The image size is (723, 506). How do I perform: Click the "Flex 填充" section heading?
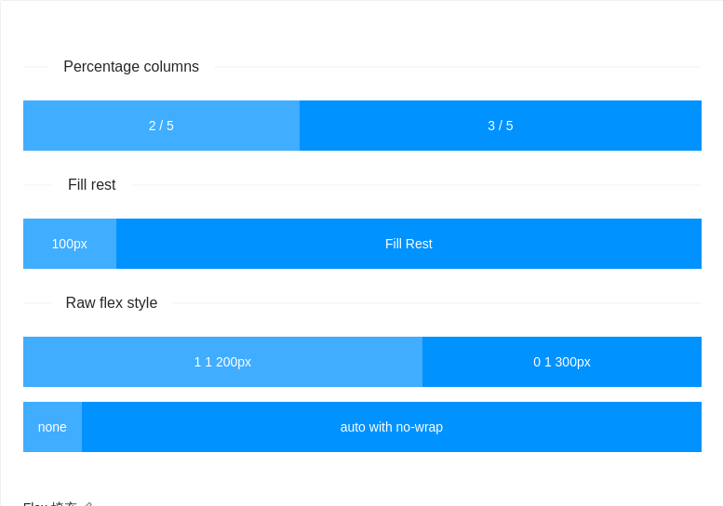(x=50, y=504)
